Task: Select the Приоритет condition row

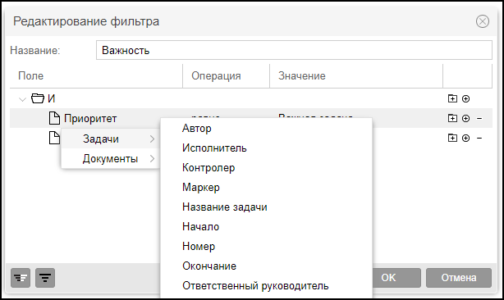Action: point(250,118)
